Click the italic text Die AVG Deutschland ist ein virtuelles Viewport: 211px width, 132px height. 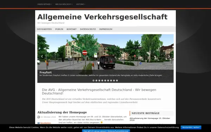tap(102, 101)
